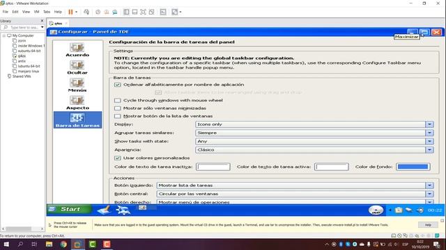
Task: Switch to the q4os VM tab
Action: [x=58, y=23]
